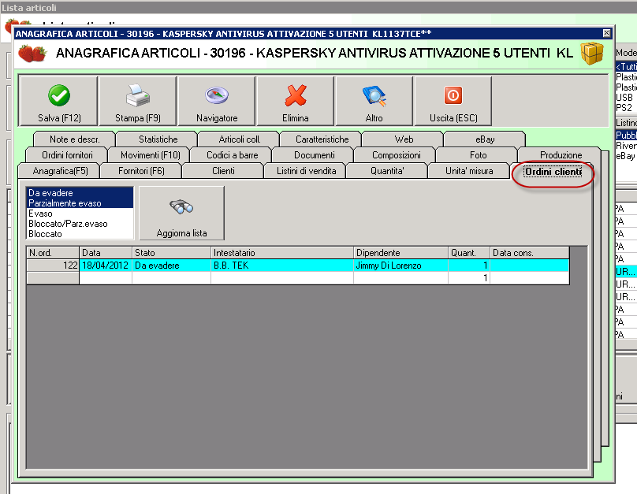Click the Salva (F12) green checkmark button

point(59,101)
